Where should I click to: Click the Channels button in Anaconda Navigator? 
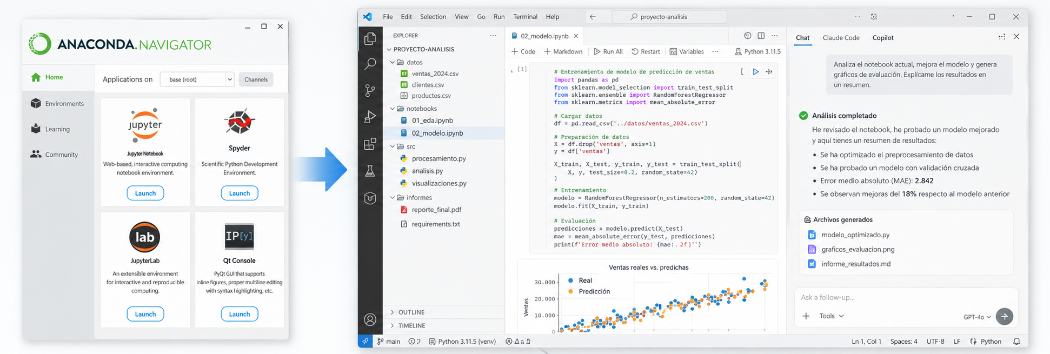point(256,79)
